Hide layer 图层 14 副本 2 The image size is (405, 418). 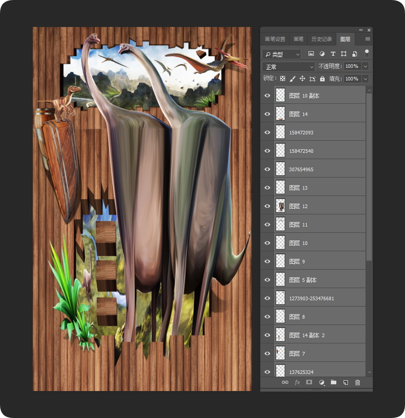coord(267,335)
